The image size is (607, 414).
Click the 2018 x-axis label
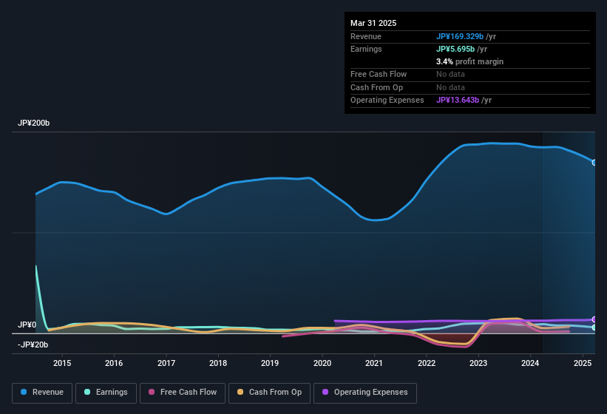(218, 363)
